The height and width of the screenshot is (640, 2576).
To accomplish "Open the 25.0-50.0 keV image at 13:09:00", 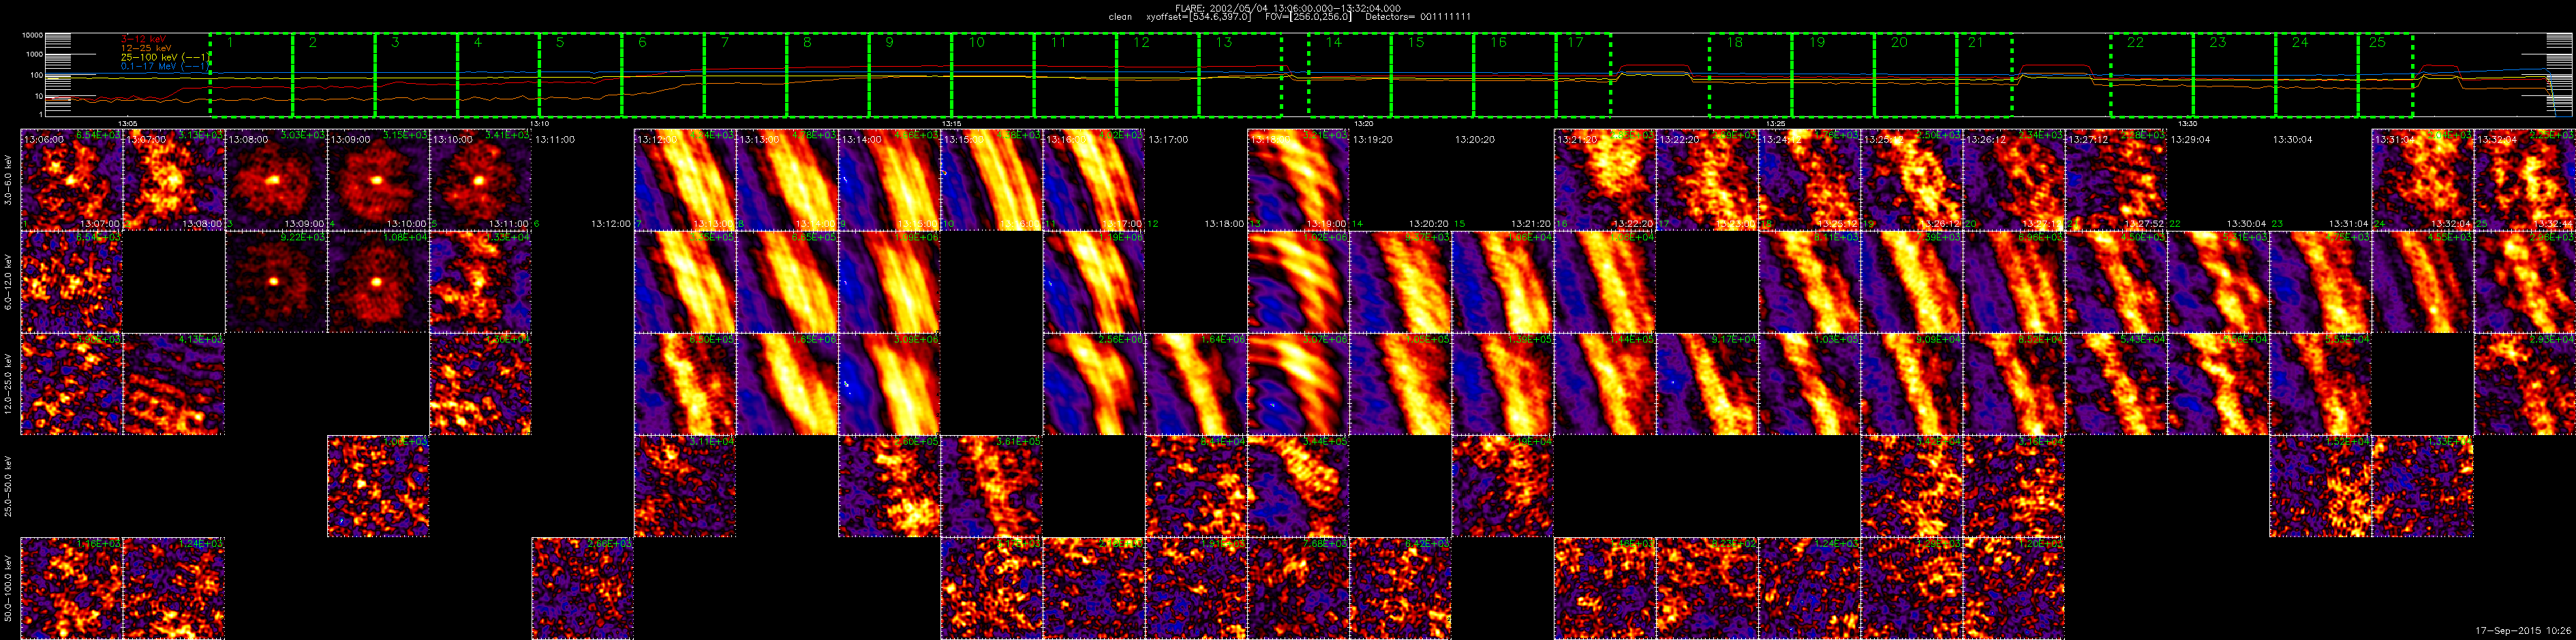I will coord(378,486).
